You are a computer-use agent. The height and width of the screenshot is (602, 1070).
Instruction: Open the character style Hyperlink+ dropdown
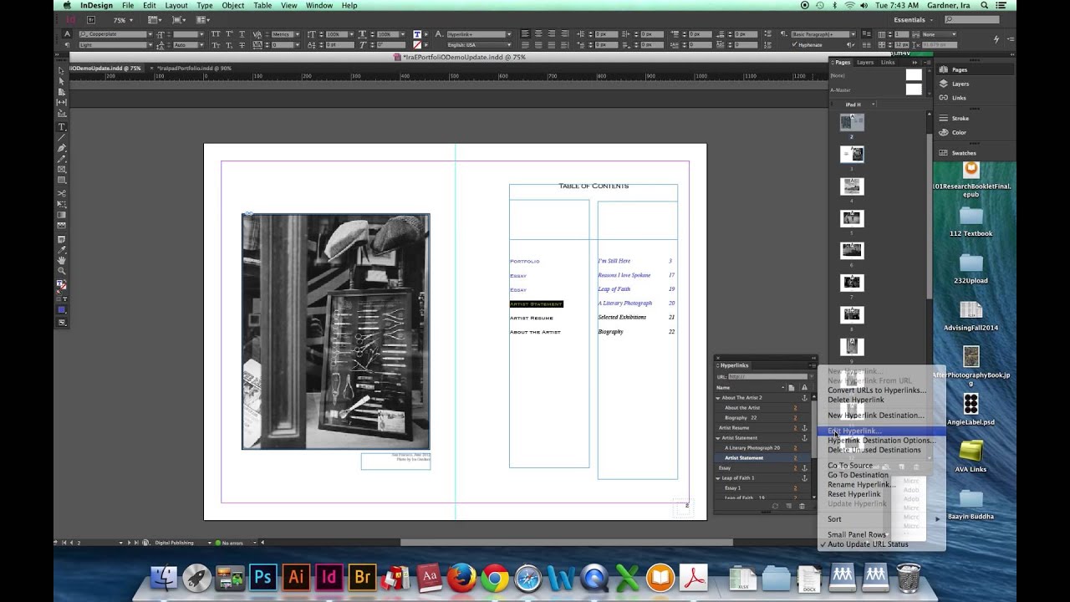click(x=507, y=34)
